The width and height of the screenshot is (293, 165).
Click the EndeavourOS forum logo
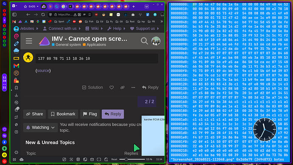(44, 41)
